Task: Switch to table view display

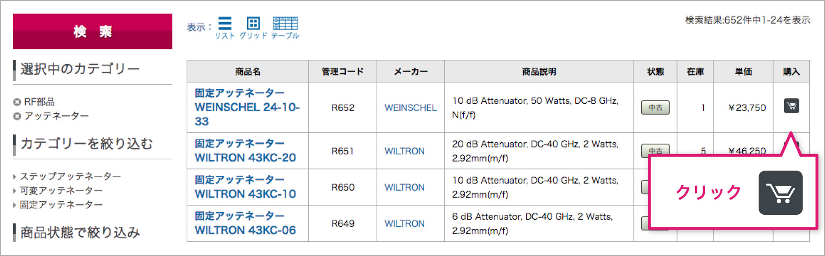Action: click(285, 27)
